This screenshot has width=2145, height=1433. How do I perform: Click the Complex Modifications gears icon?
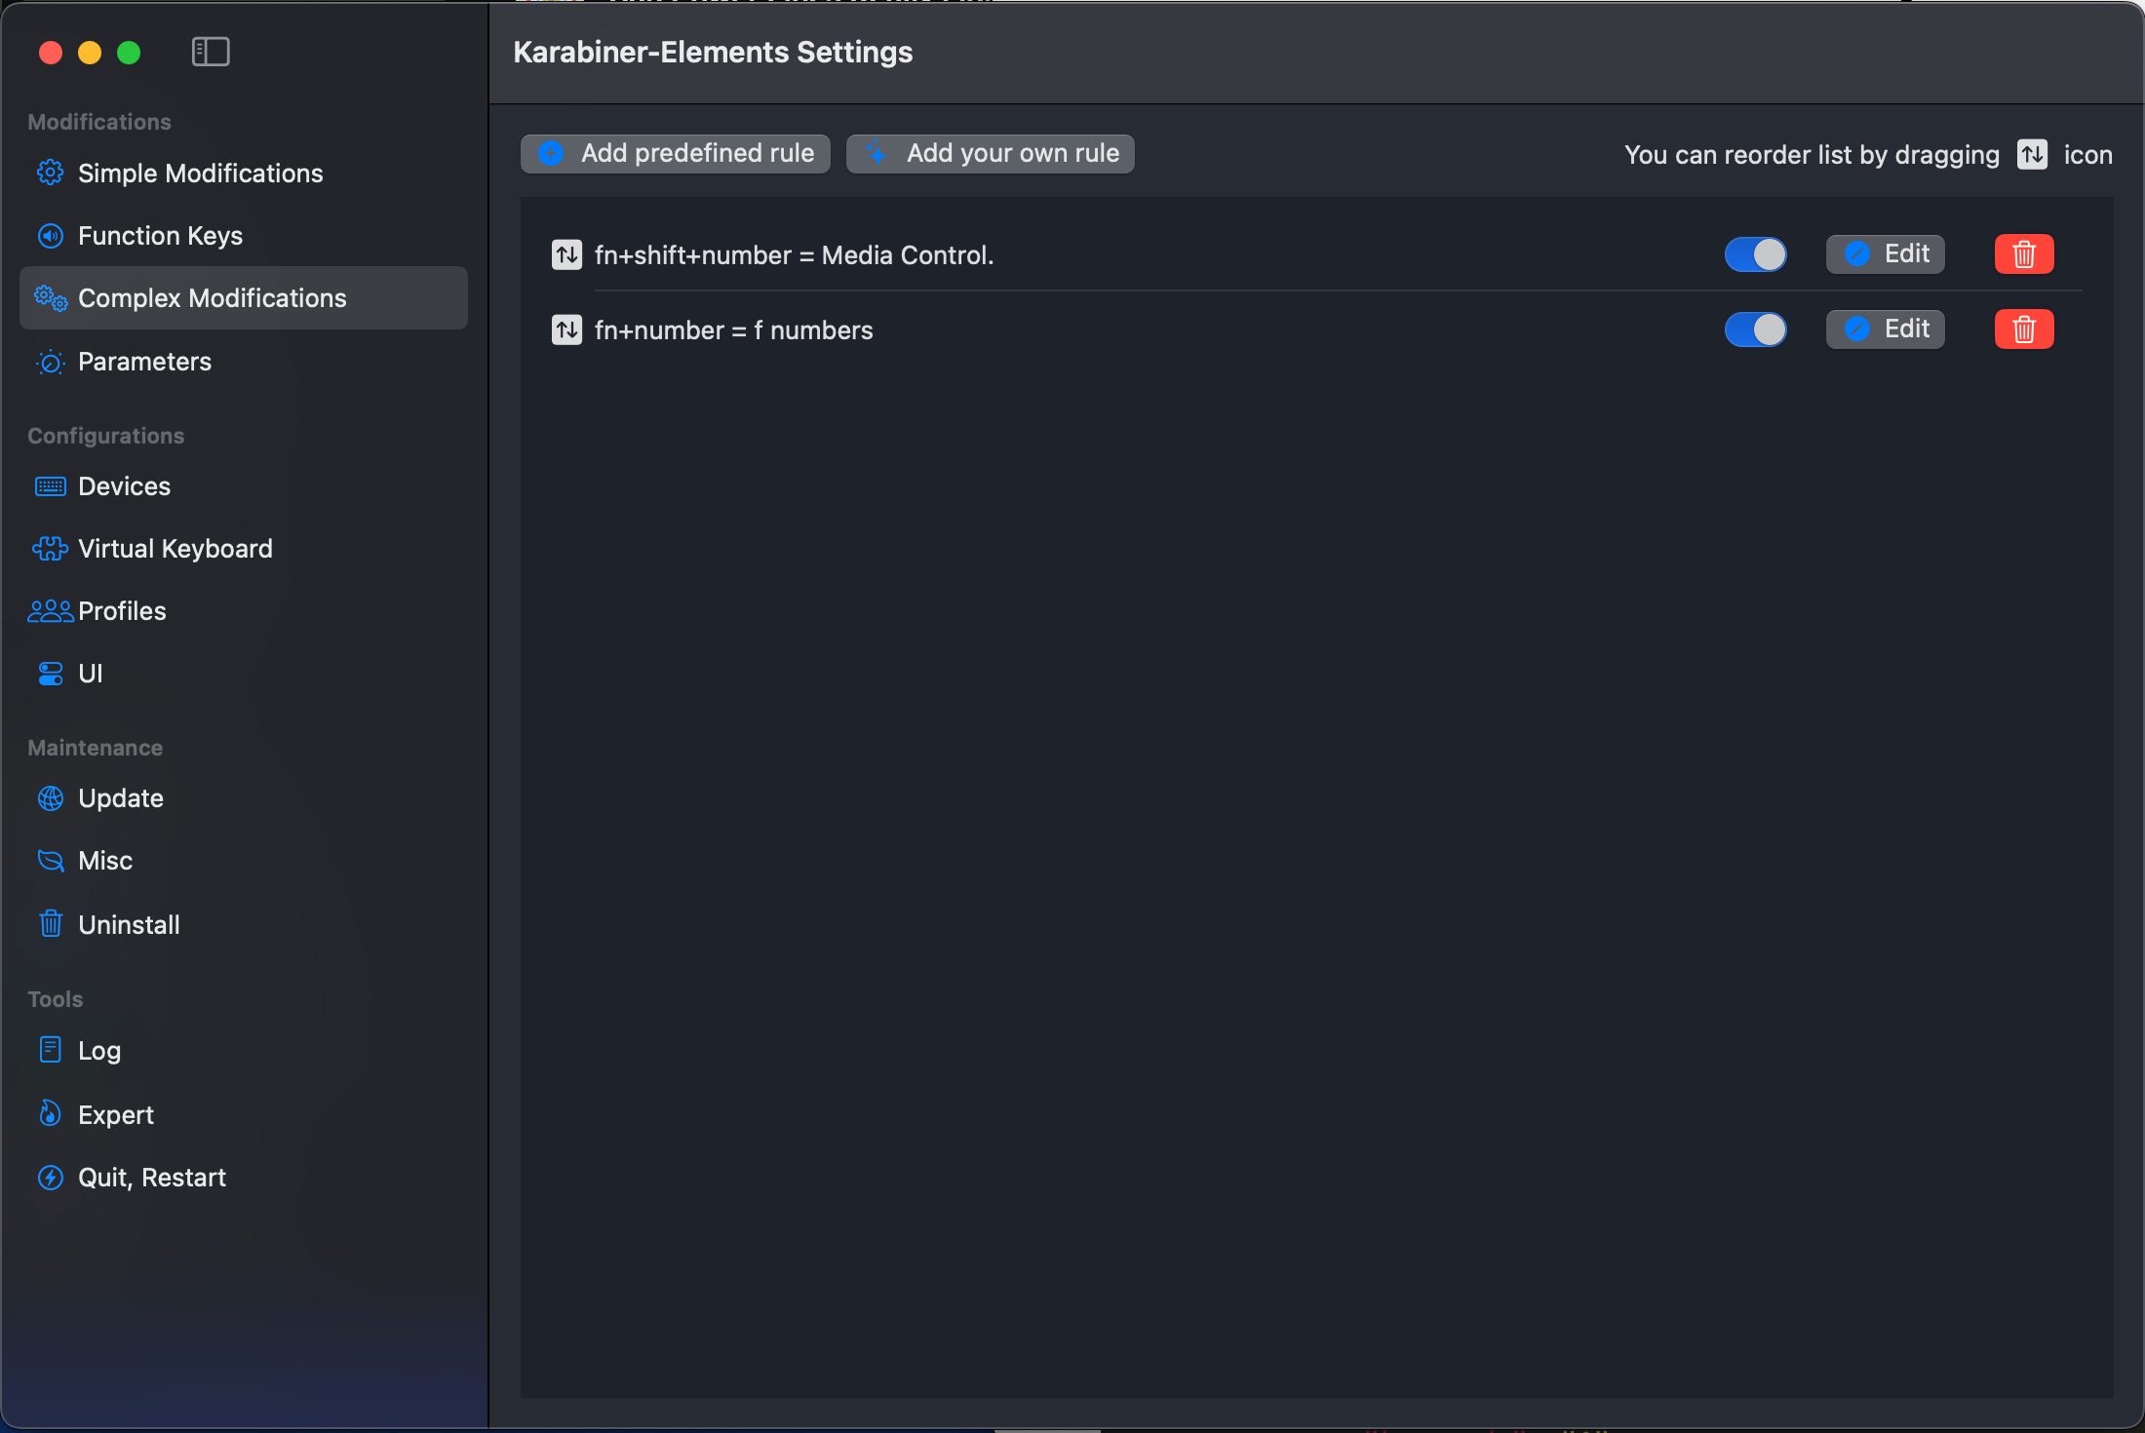pyautogui.click(x=51, y=298)
